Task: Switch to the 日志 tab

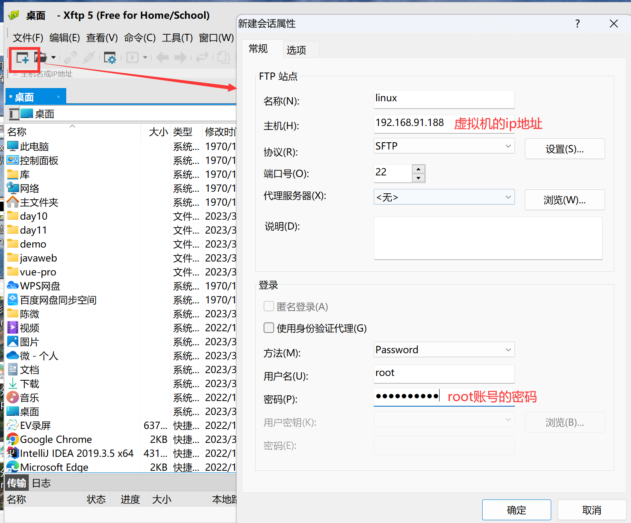Action: tap(41, 483)
